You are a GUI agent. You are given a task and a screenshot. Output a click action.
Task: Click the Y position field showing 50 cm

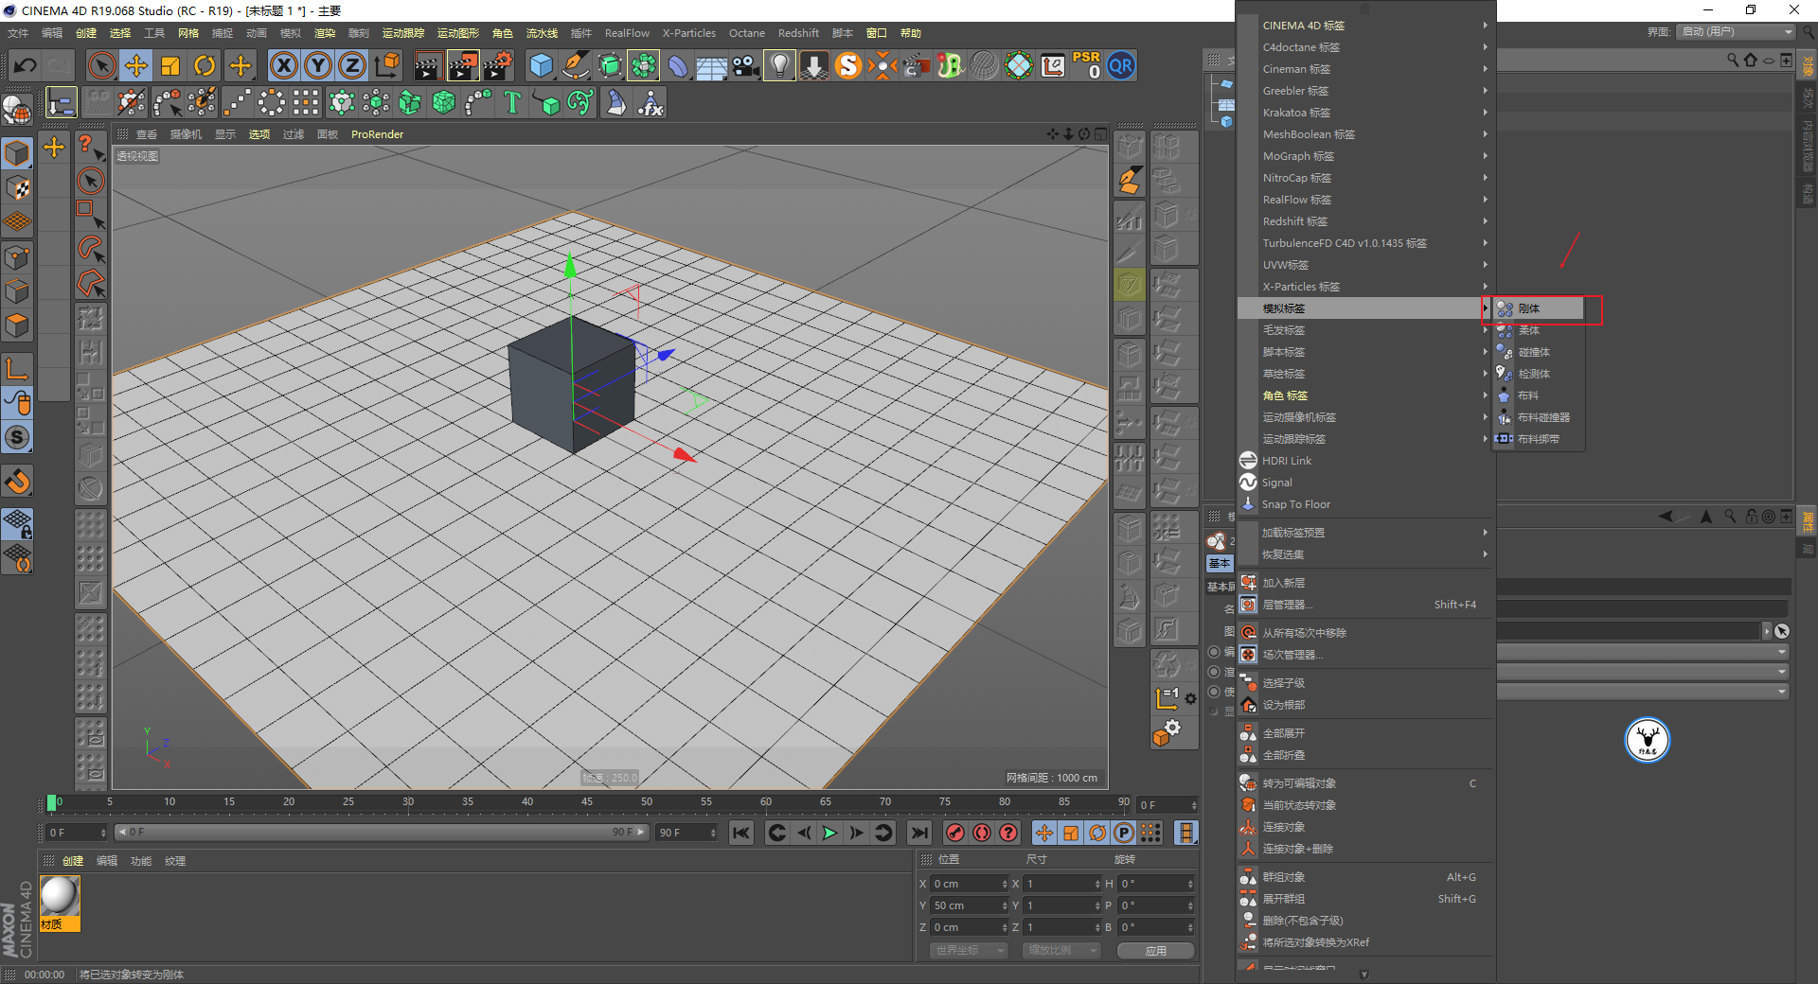click(x=970, y=905)
